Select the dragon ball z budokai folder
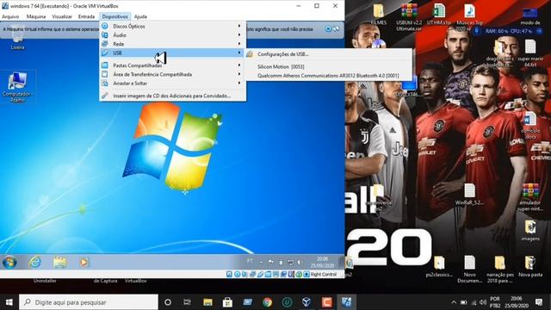Screen dimensions: 551x310 tap(500, 53)
